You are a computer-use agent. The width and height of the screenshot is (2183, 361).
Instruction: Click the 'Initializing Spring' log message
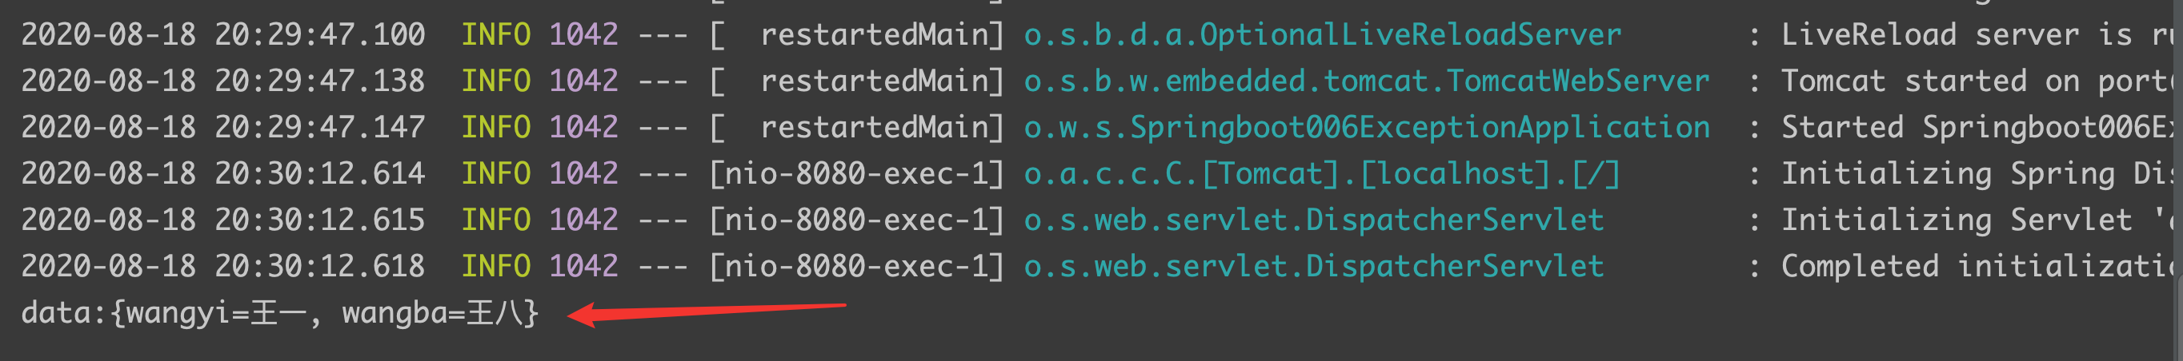click(1974, 174)
